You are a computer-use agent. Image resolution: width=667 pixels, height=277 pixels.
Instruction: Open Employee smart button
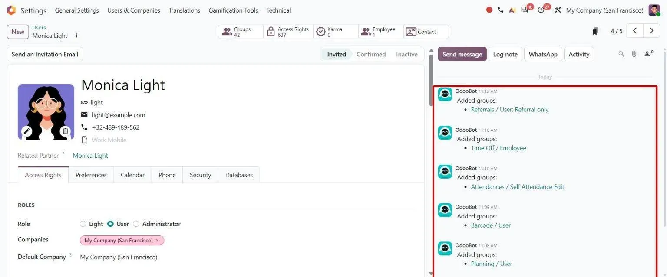[381, 32]
